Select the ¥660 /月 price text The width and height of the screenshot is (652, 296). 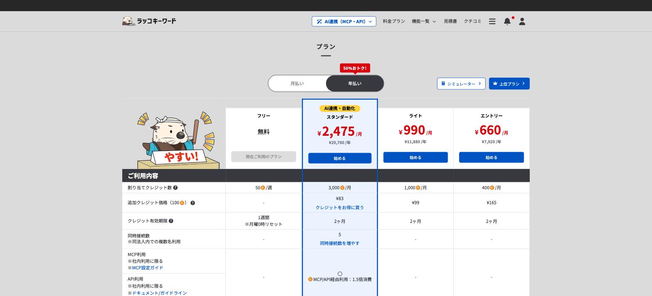tap(491, 130)
